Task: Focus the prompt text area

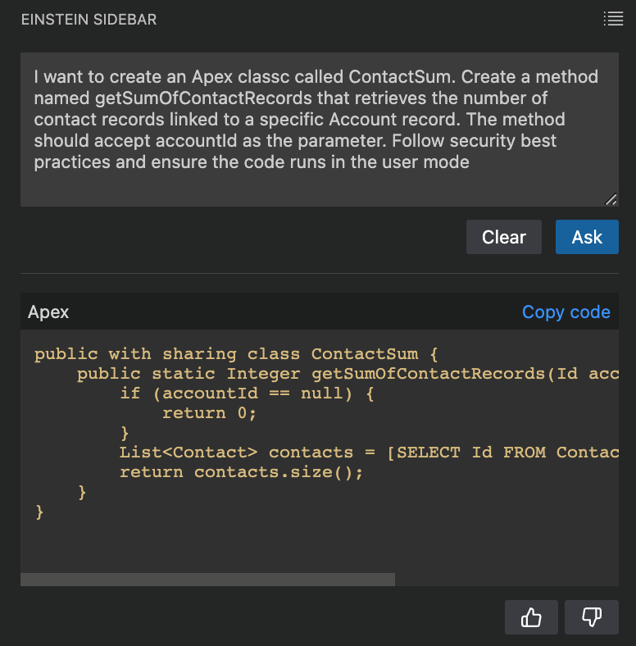Action: (320, 130)
